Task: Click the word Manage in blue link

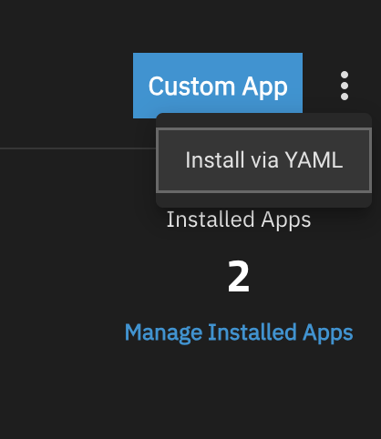Action: click(x=163, y=333)
